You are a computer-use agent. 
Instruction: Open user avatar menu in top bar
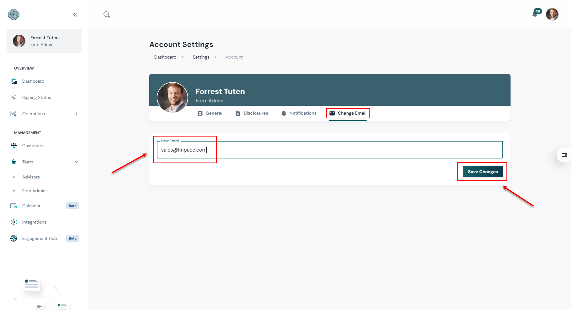(x=552, y=14)
